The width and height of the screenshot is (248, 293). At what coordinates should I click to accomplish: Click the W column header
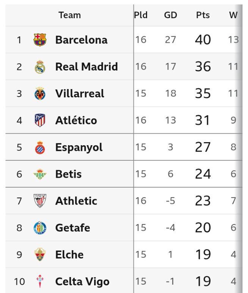(233, 15)
